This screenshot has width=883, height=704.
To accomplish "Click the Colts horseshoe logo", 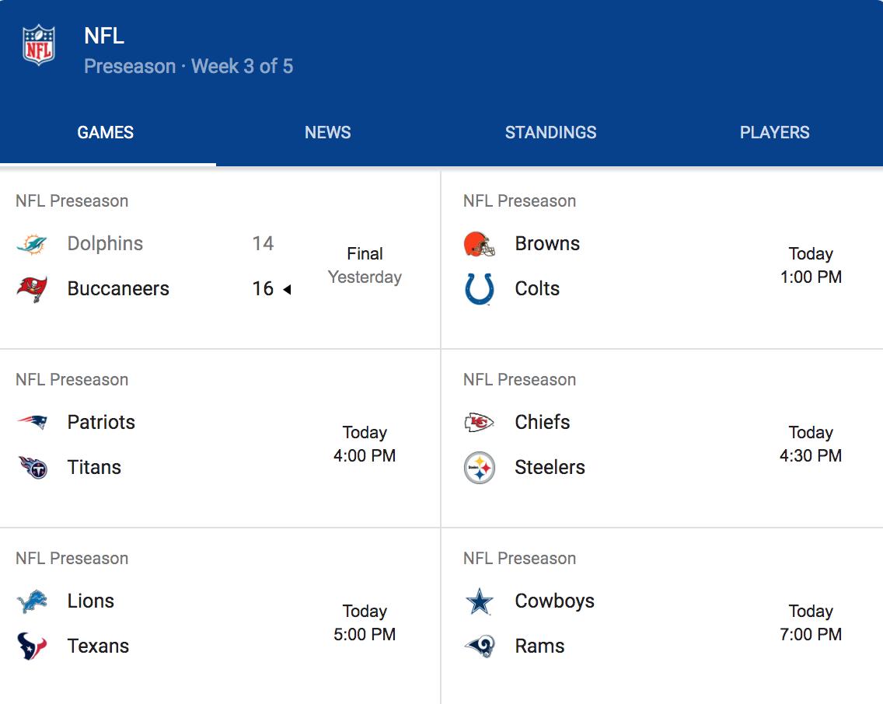I will [x=480, y=289].
